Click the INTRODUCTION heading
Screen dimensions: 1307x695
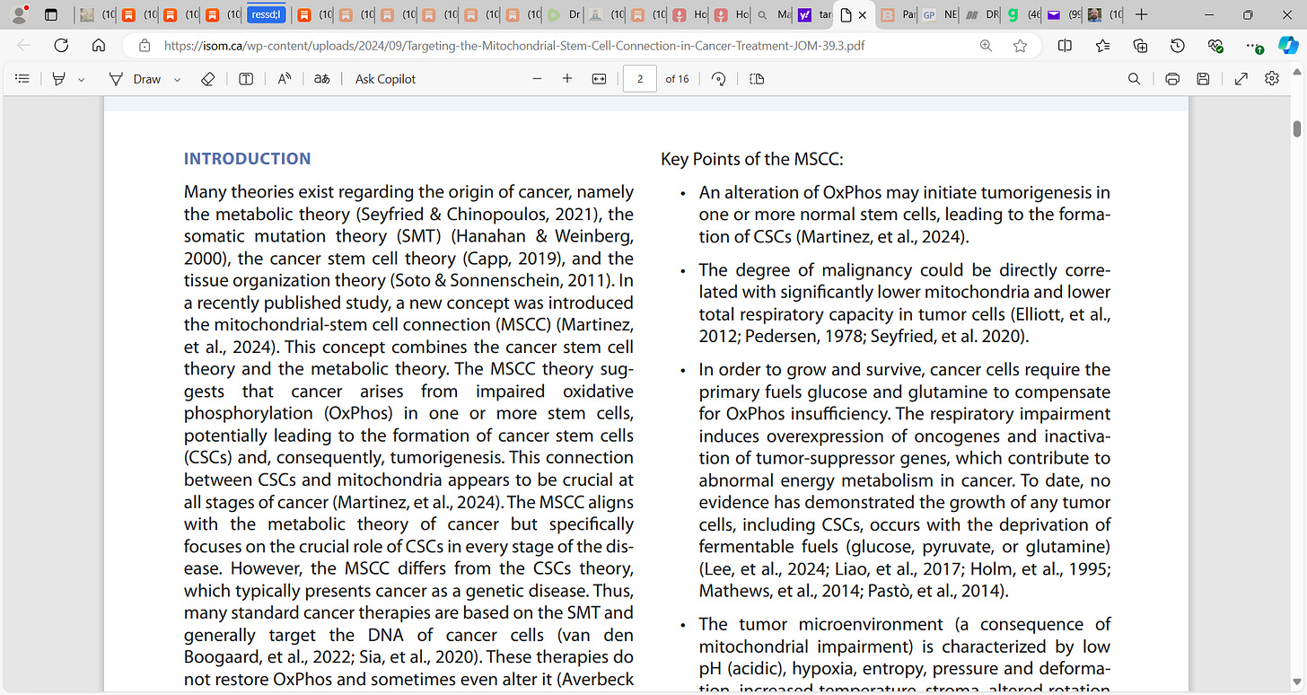click(247, 159)
